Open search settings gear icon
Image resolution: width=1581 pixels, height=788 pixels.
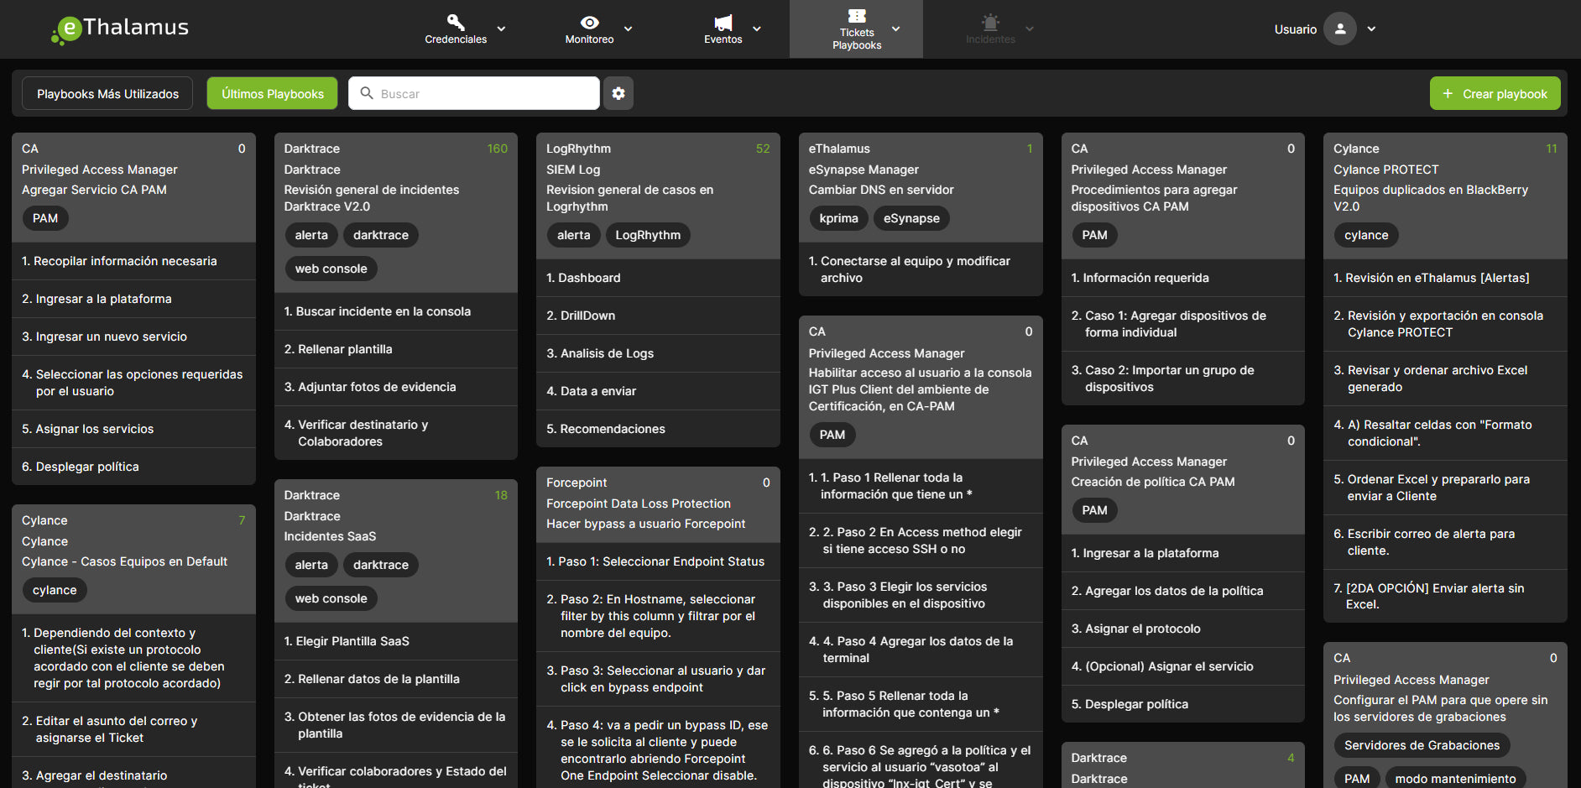click(x=618, y=93)
